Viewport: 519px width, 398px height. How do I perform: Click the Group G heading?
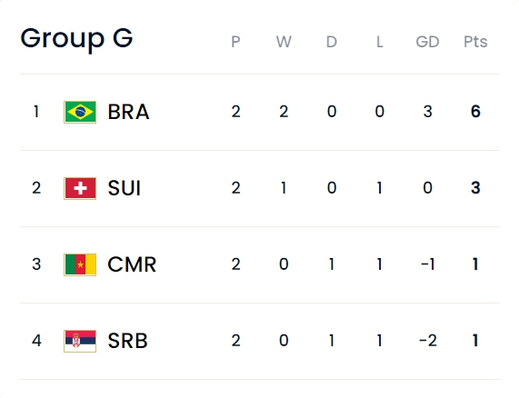[x=76, y=39]
